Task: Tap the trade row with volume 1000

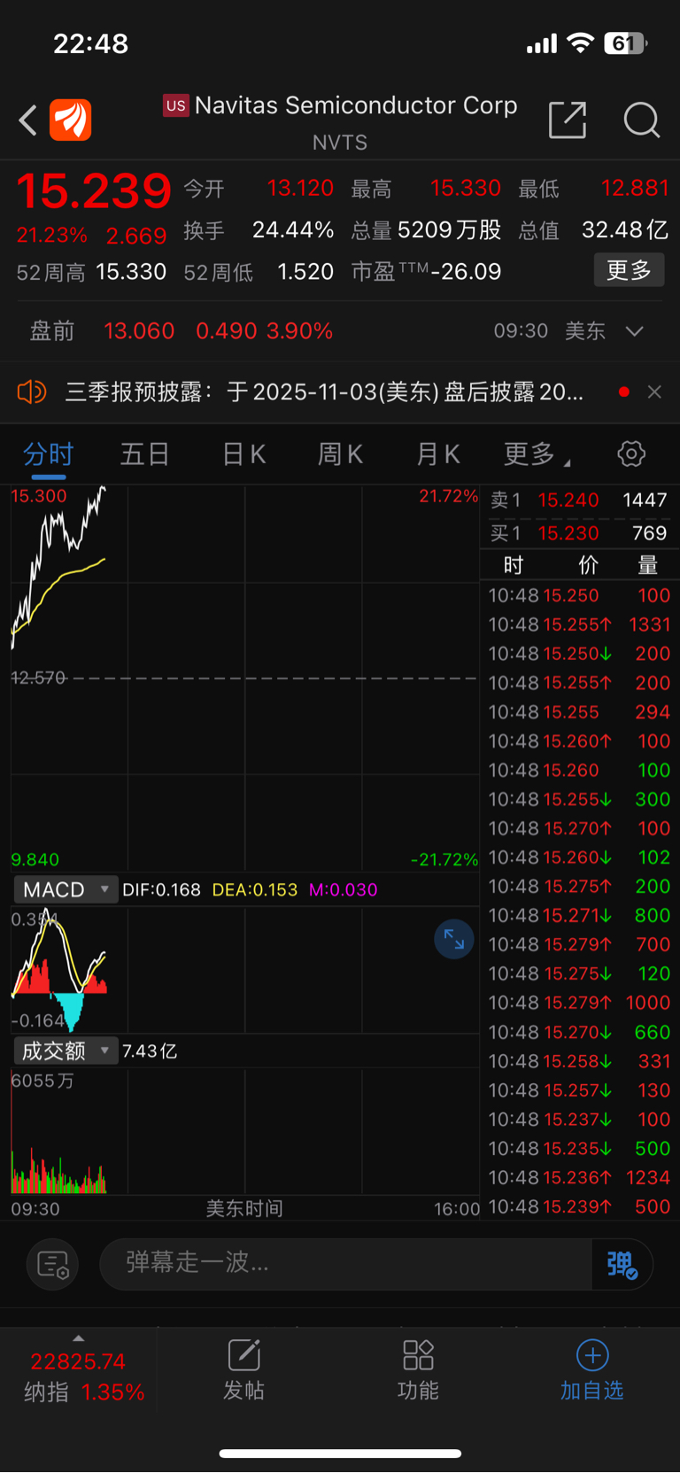Action: click(x=579, y=1003)
